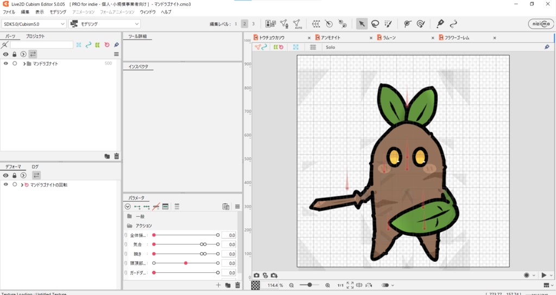The height and width of the screenshot is (295, 556).
Task: Toggle grid display in view toolbar
Action: (x=313, y=47)
